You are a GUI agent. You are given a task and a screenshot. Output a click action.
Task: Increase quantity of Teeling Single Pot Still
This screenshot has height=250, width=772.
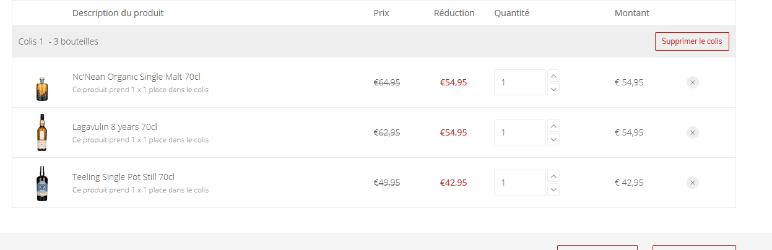click(554, 176)
